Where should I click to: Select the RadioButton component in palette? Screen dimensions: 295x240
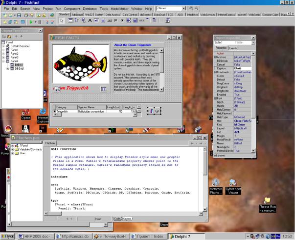[122, 20]
